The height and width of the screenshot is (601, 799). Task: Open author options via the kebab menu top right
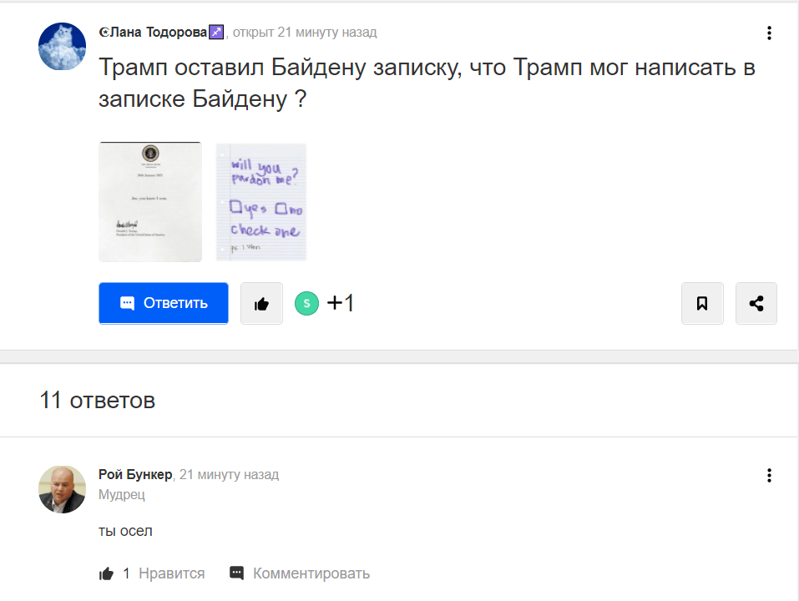tap(769, 33)
